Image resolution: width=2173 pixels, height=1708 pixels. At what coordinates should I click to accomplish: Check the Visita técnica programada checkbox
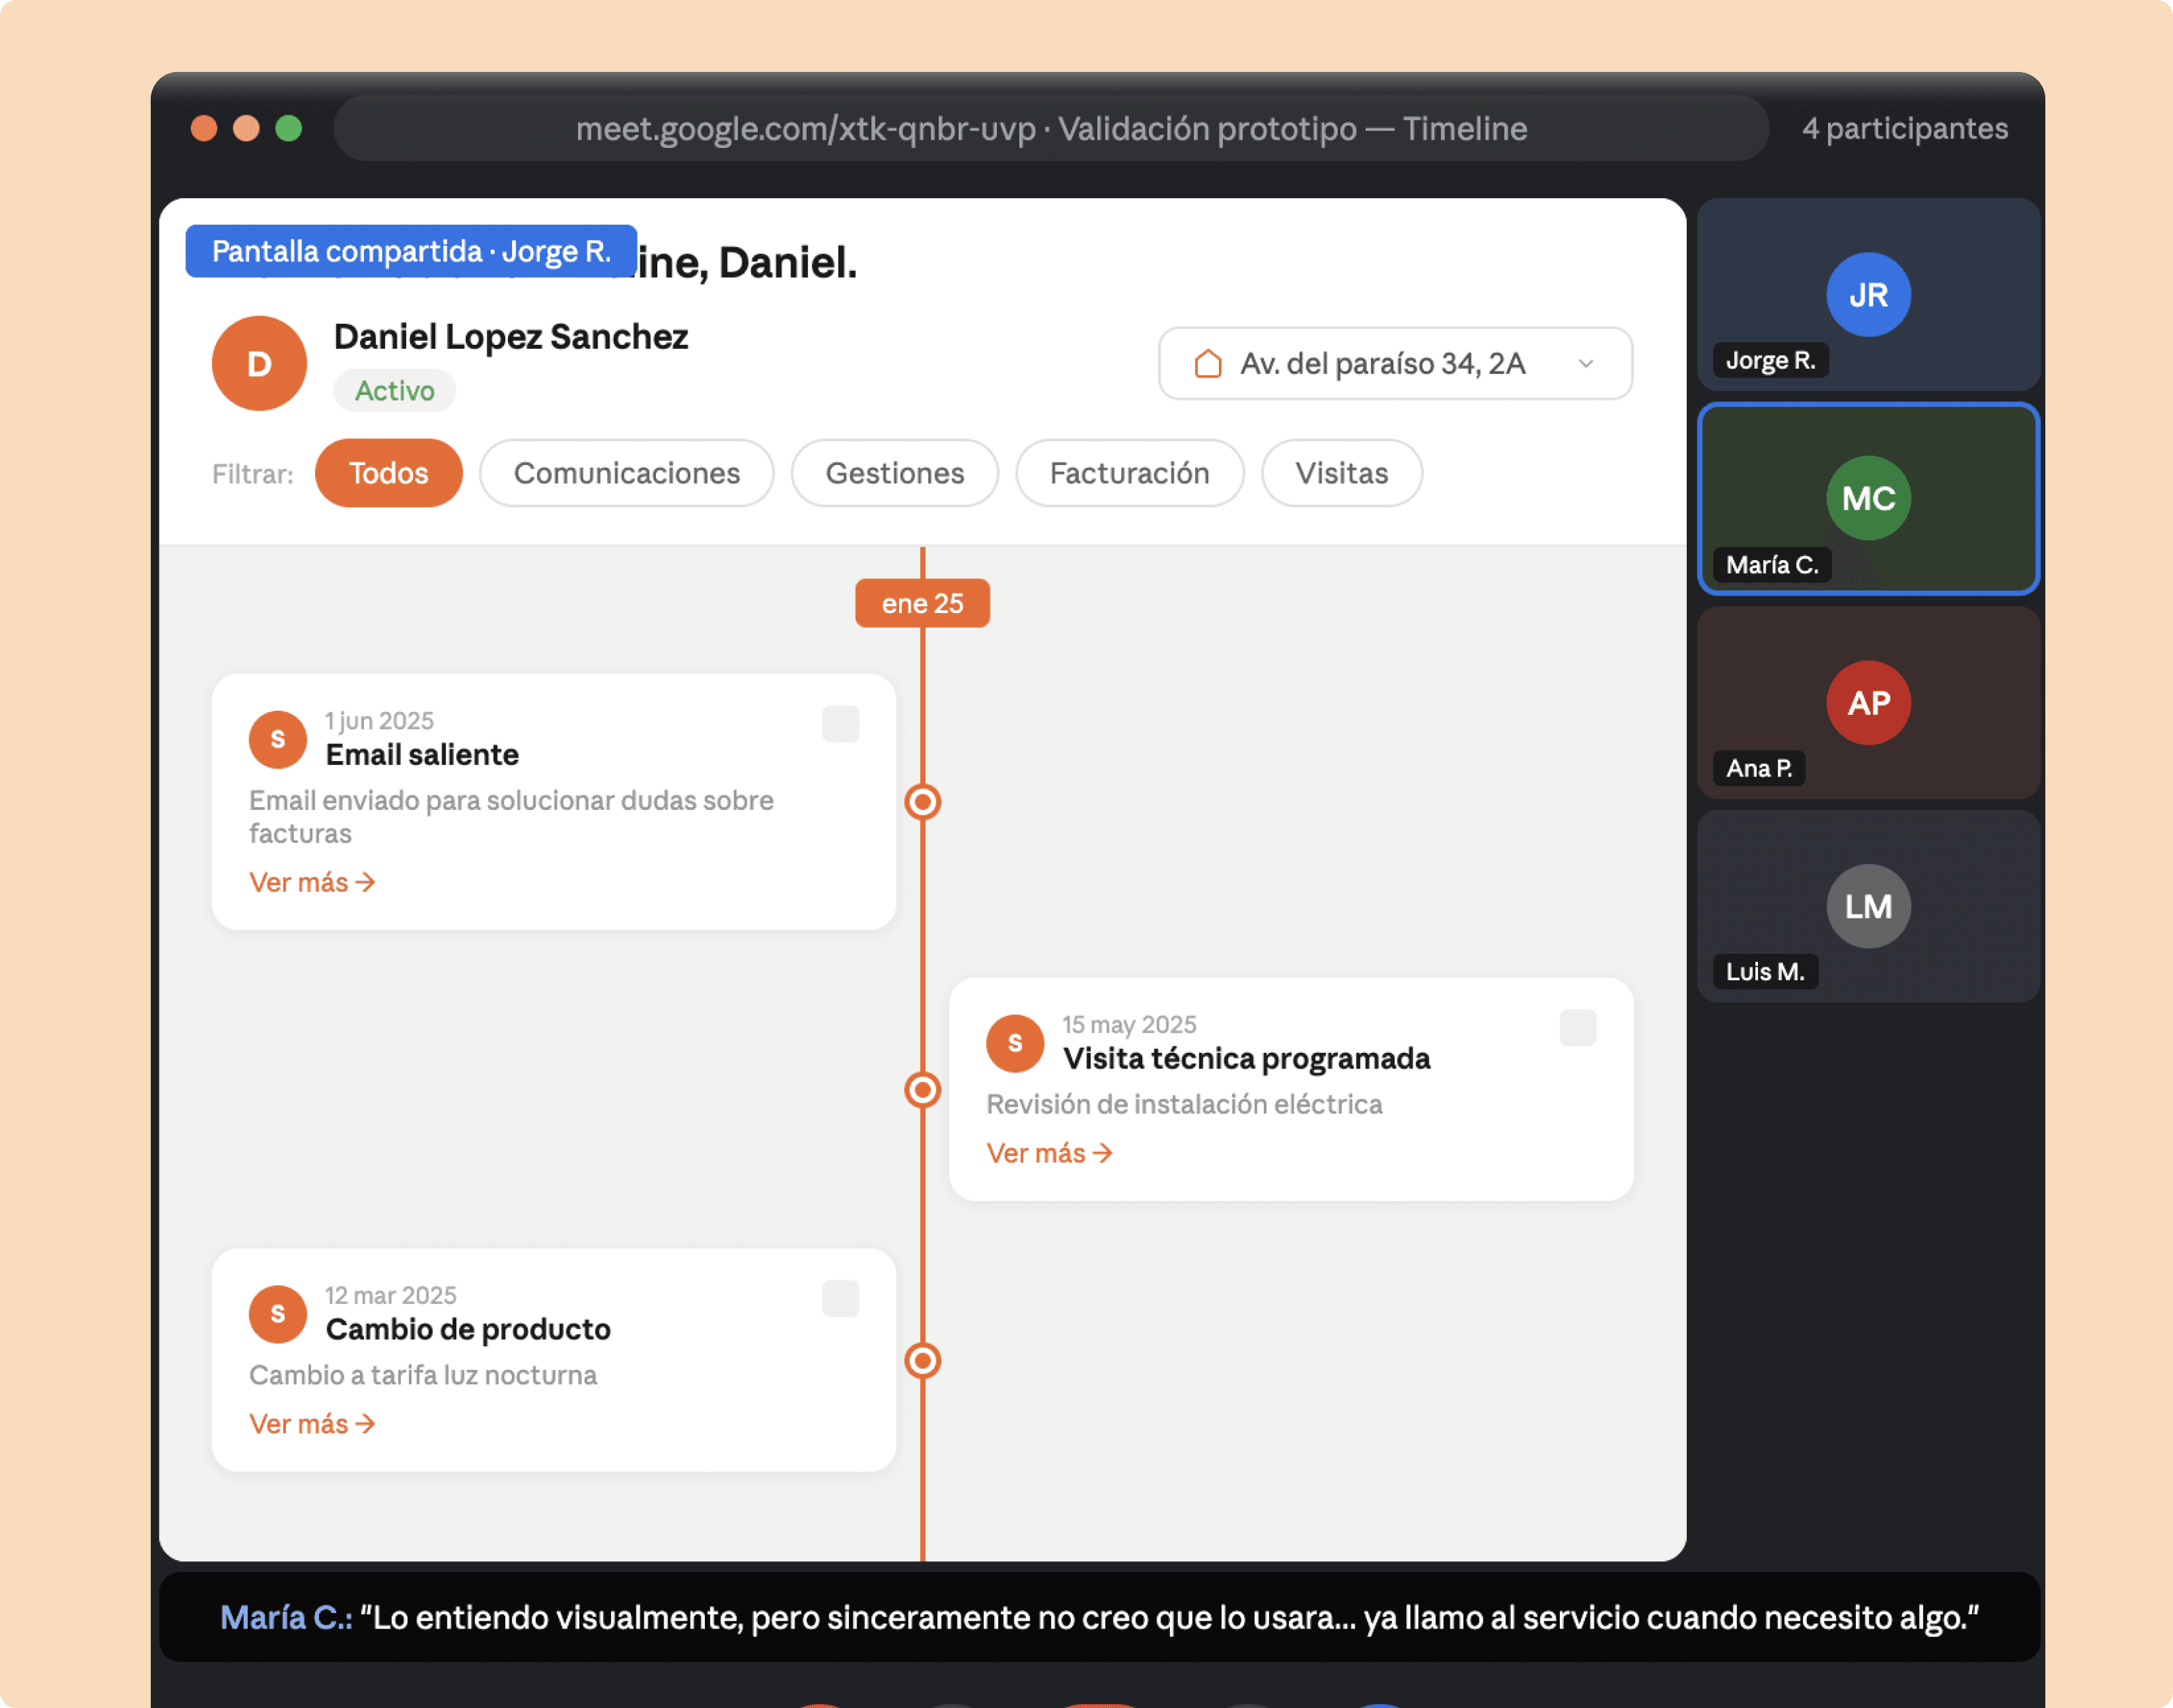click(x=1577, y=1027)
